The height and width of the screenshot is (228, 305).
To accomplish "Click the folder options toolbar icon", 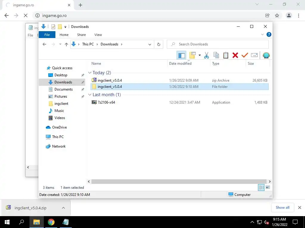I will 192,56.
